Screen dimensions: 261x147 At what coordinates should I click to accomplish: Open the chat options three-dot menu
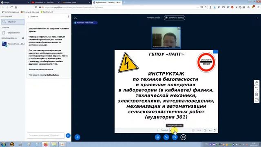click(69, 17)
